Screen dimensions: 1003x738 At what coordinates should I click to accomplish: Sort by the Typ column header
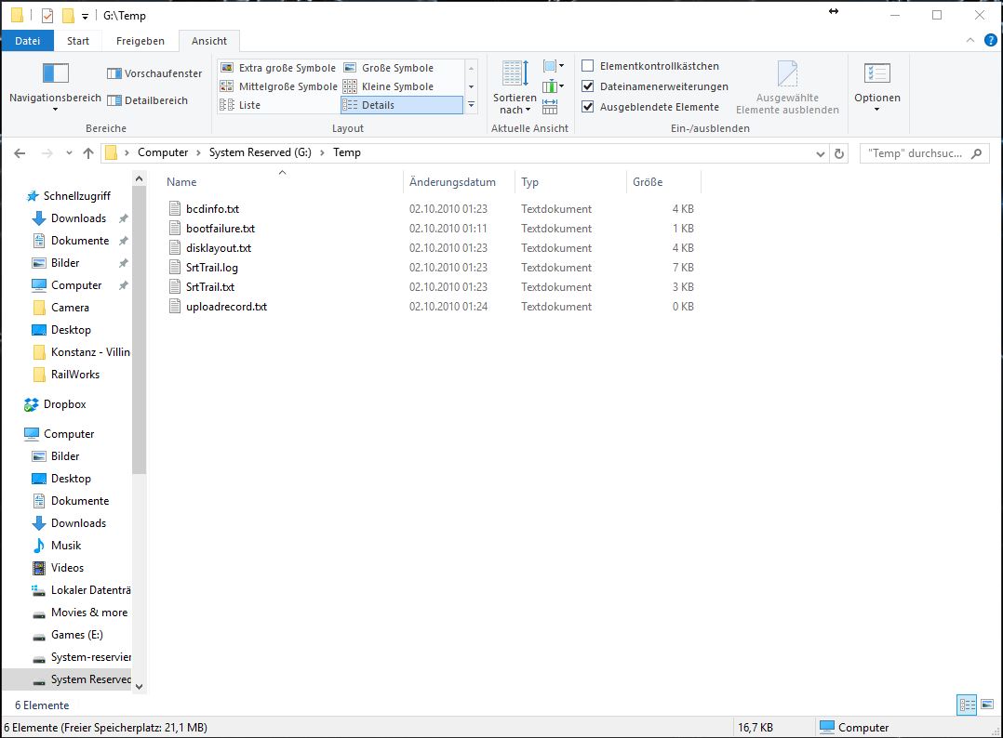570,182
